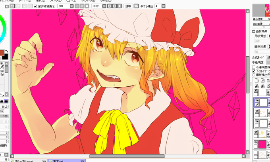Click the zoom out minus button
Image resolution: width=270 pixels, height=162 pixels.
tap(77, 6)
